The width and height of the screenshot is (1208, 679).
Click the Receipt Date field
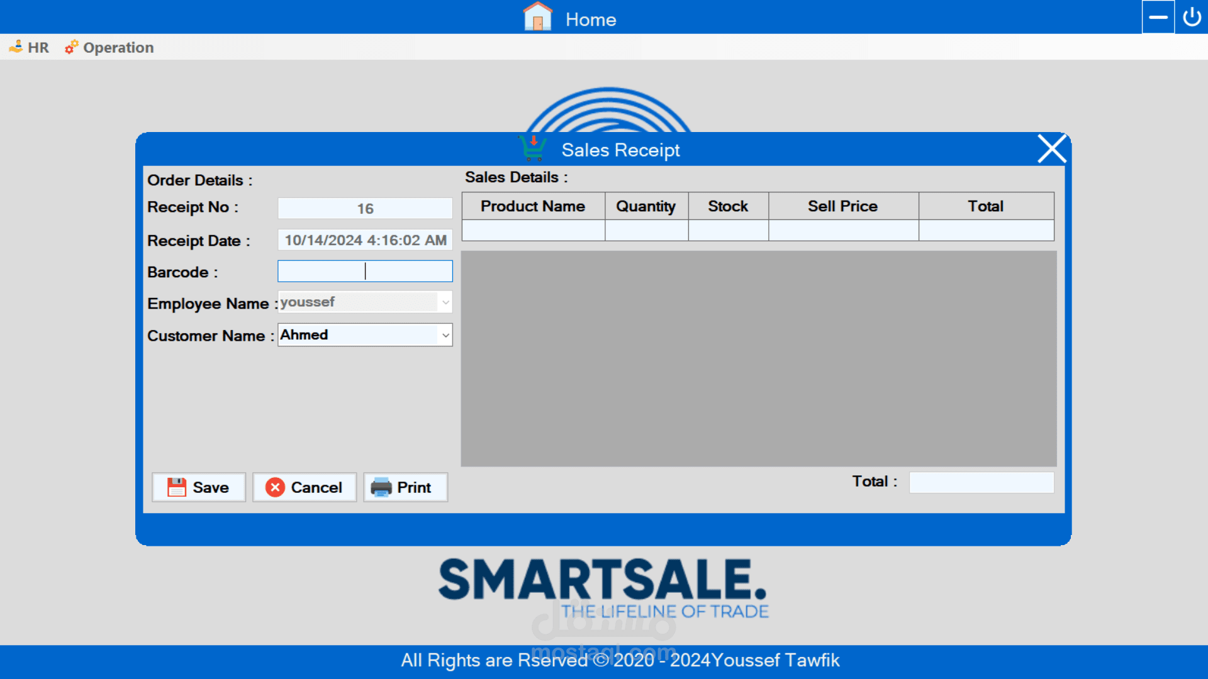pyautogui.click(x=365, y=240)
